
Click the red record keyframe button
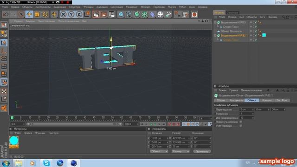[x=169, y=124]
